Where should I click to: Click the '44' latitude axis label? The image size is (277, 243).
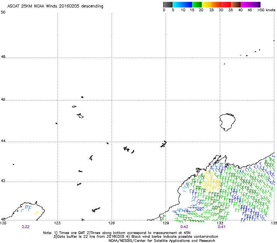[3, 141]
